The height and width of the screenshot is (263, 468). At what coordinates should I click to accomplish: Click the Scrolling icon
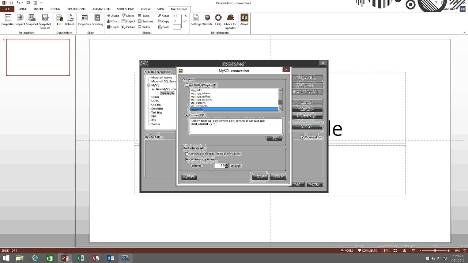(97, 20)
